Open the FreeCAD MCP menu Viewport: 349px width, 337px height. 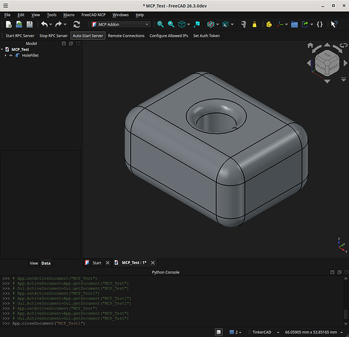[x=94, y=15]
